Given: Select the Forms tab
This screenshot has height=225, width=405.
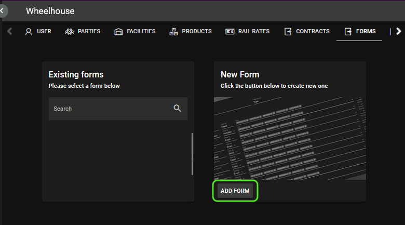Looking at the screenshot, I should [360, 32].
